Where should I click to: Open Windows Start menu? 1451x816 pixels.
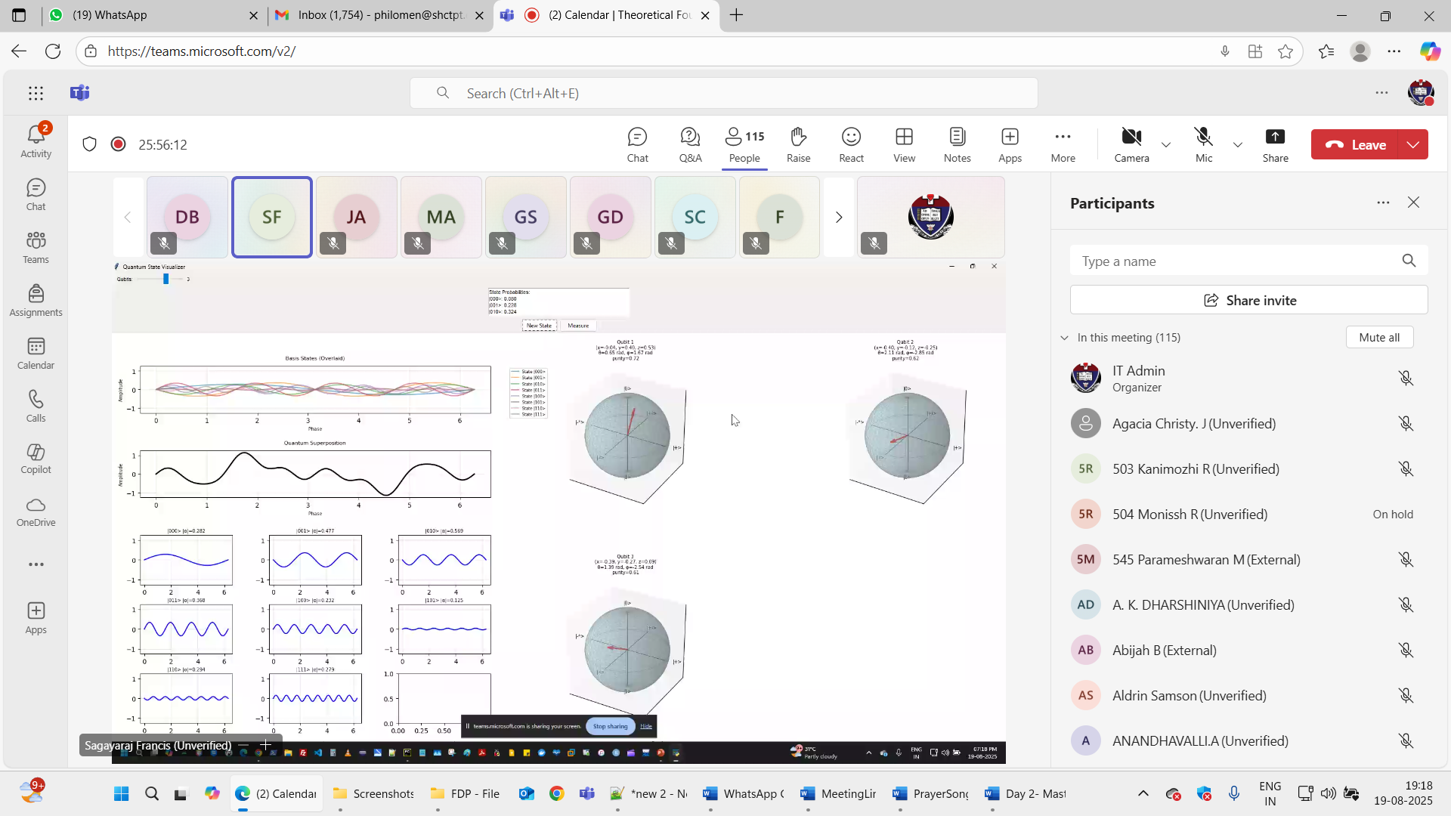pos(121,793)
